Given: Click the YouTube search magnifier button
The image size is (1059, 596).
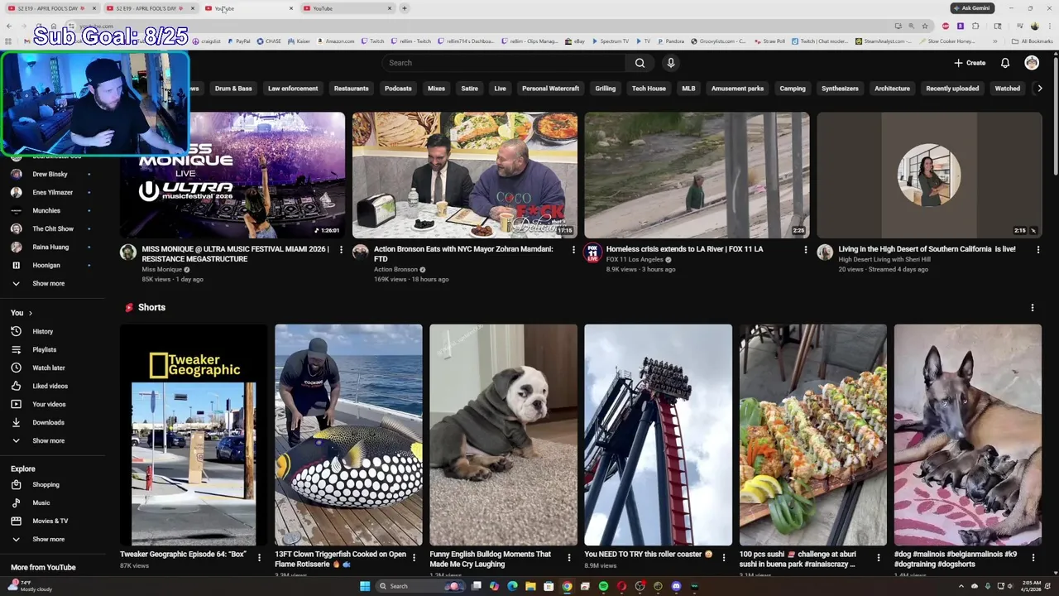Looking at the screenshot, I should [x=640, y=63].
